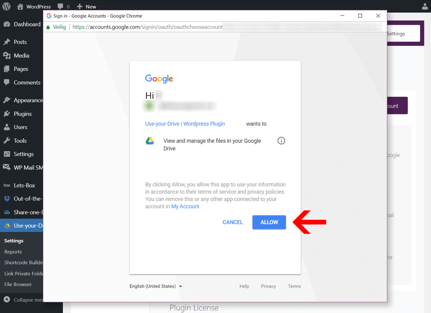
Task: Open the Settings submenu under Use-your-Drive
Action: click(14, 241)
